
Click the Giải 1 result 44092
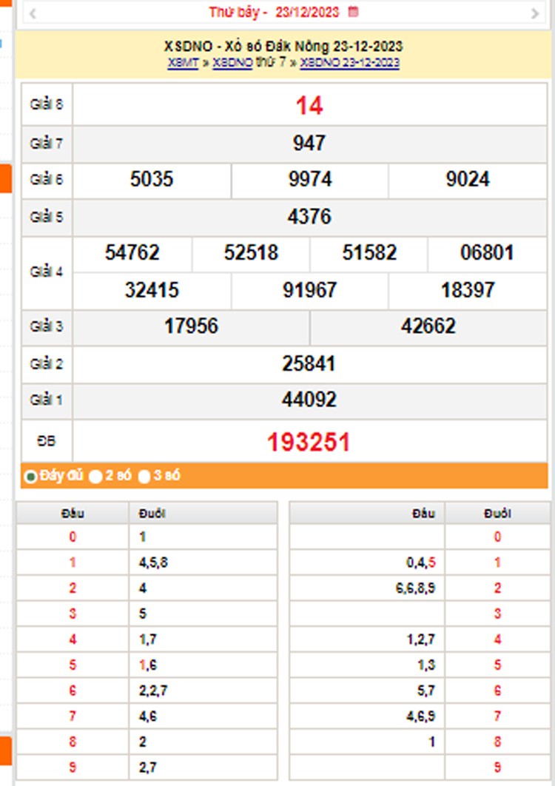point(309,400)
